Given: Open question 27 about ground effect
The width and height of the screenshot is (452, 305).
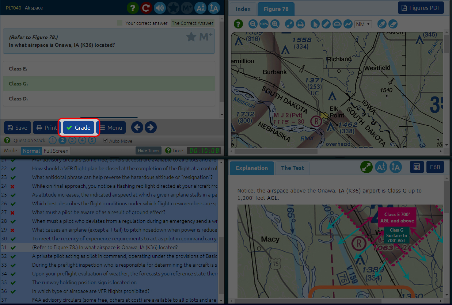Looking at the screenshot, I should [x=109, y=212].
